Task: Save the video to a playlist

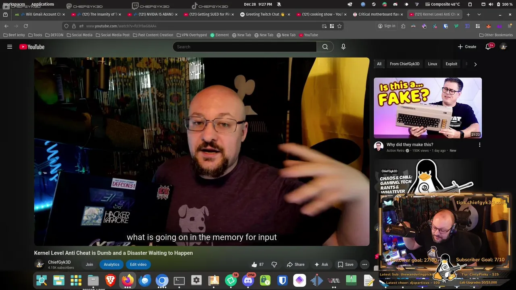Action: 345,265
